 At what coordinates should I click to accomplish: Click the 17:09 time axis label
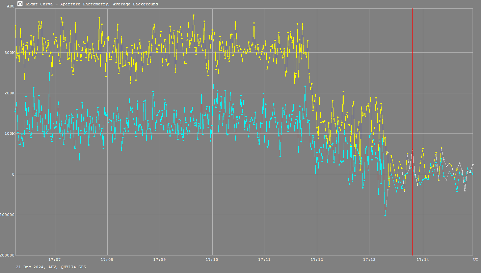159,260
